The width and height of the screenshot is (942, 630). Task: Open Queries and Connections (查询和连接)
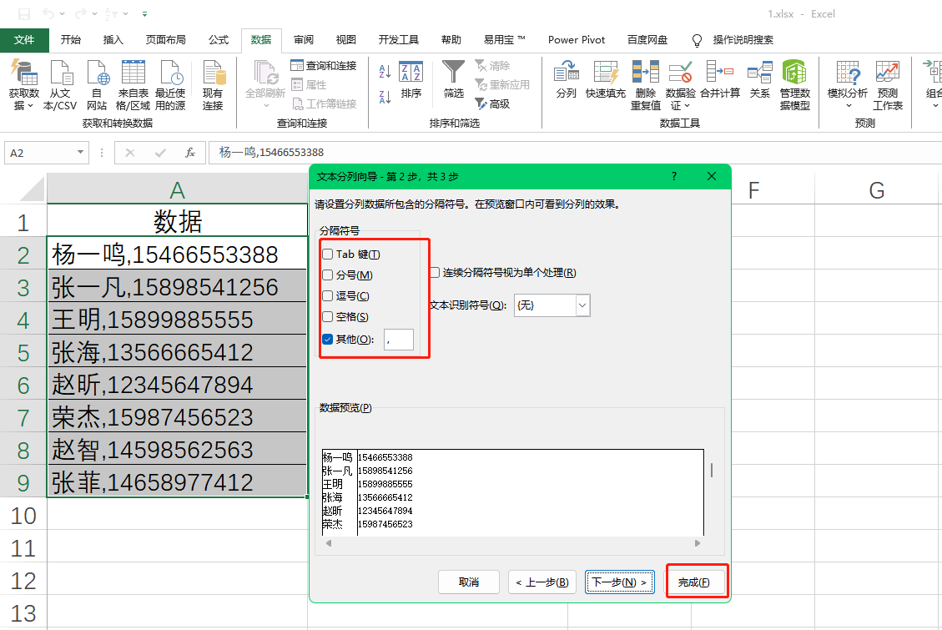coord(324,65)
